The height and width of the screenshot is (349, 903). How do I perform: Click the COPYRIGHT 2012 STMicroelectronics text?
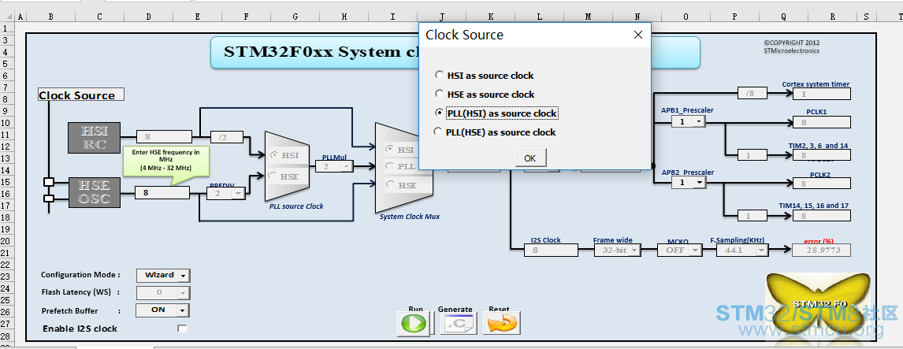[x=791, y=46]
